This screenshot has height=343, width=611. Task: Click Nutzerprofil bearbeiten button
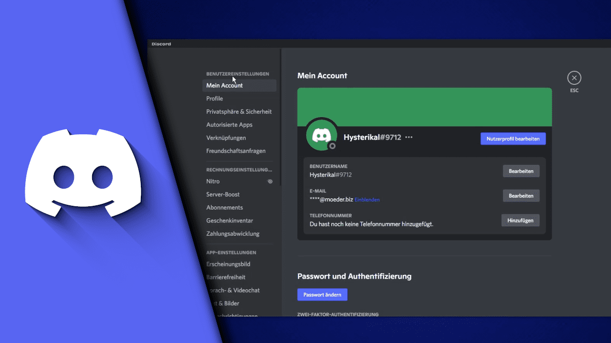pyautogui.click(x=513, y=139)
